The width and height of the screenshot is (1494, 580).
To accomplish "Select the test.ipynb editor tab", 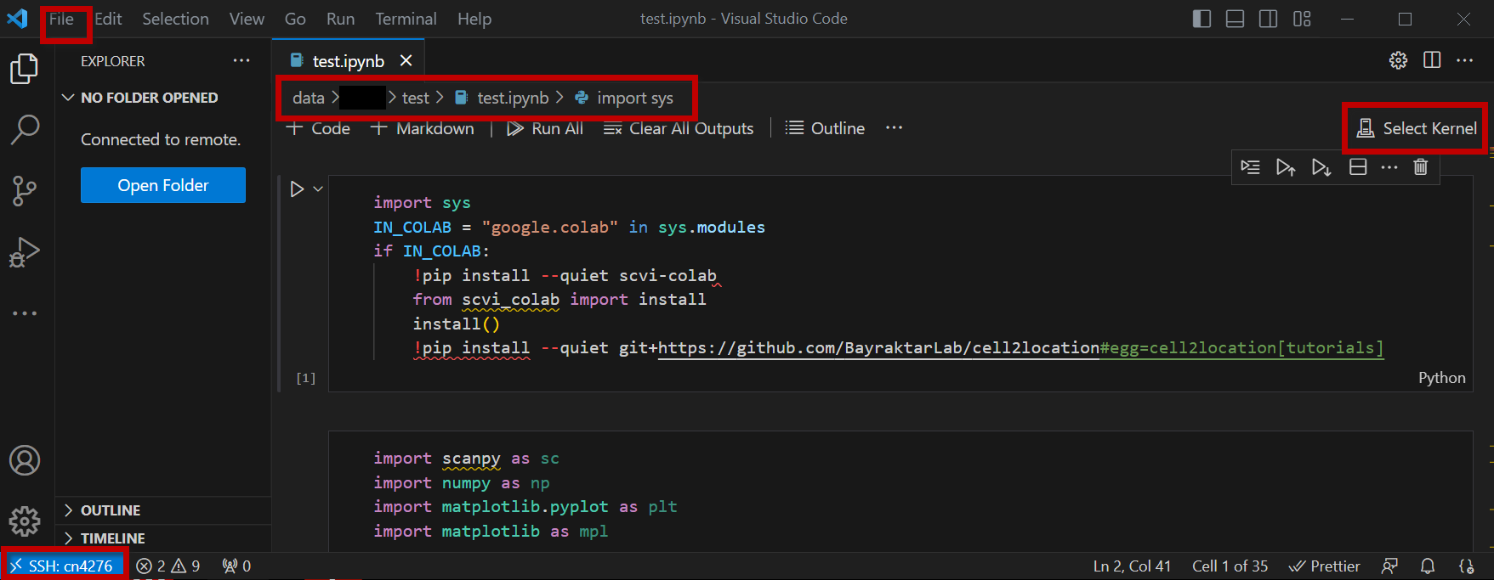I will [348, 61].
